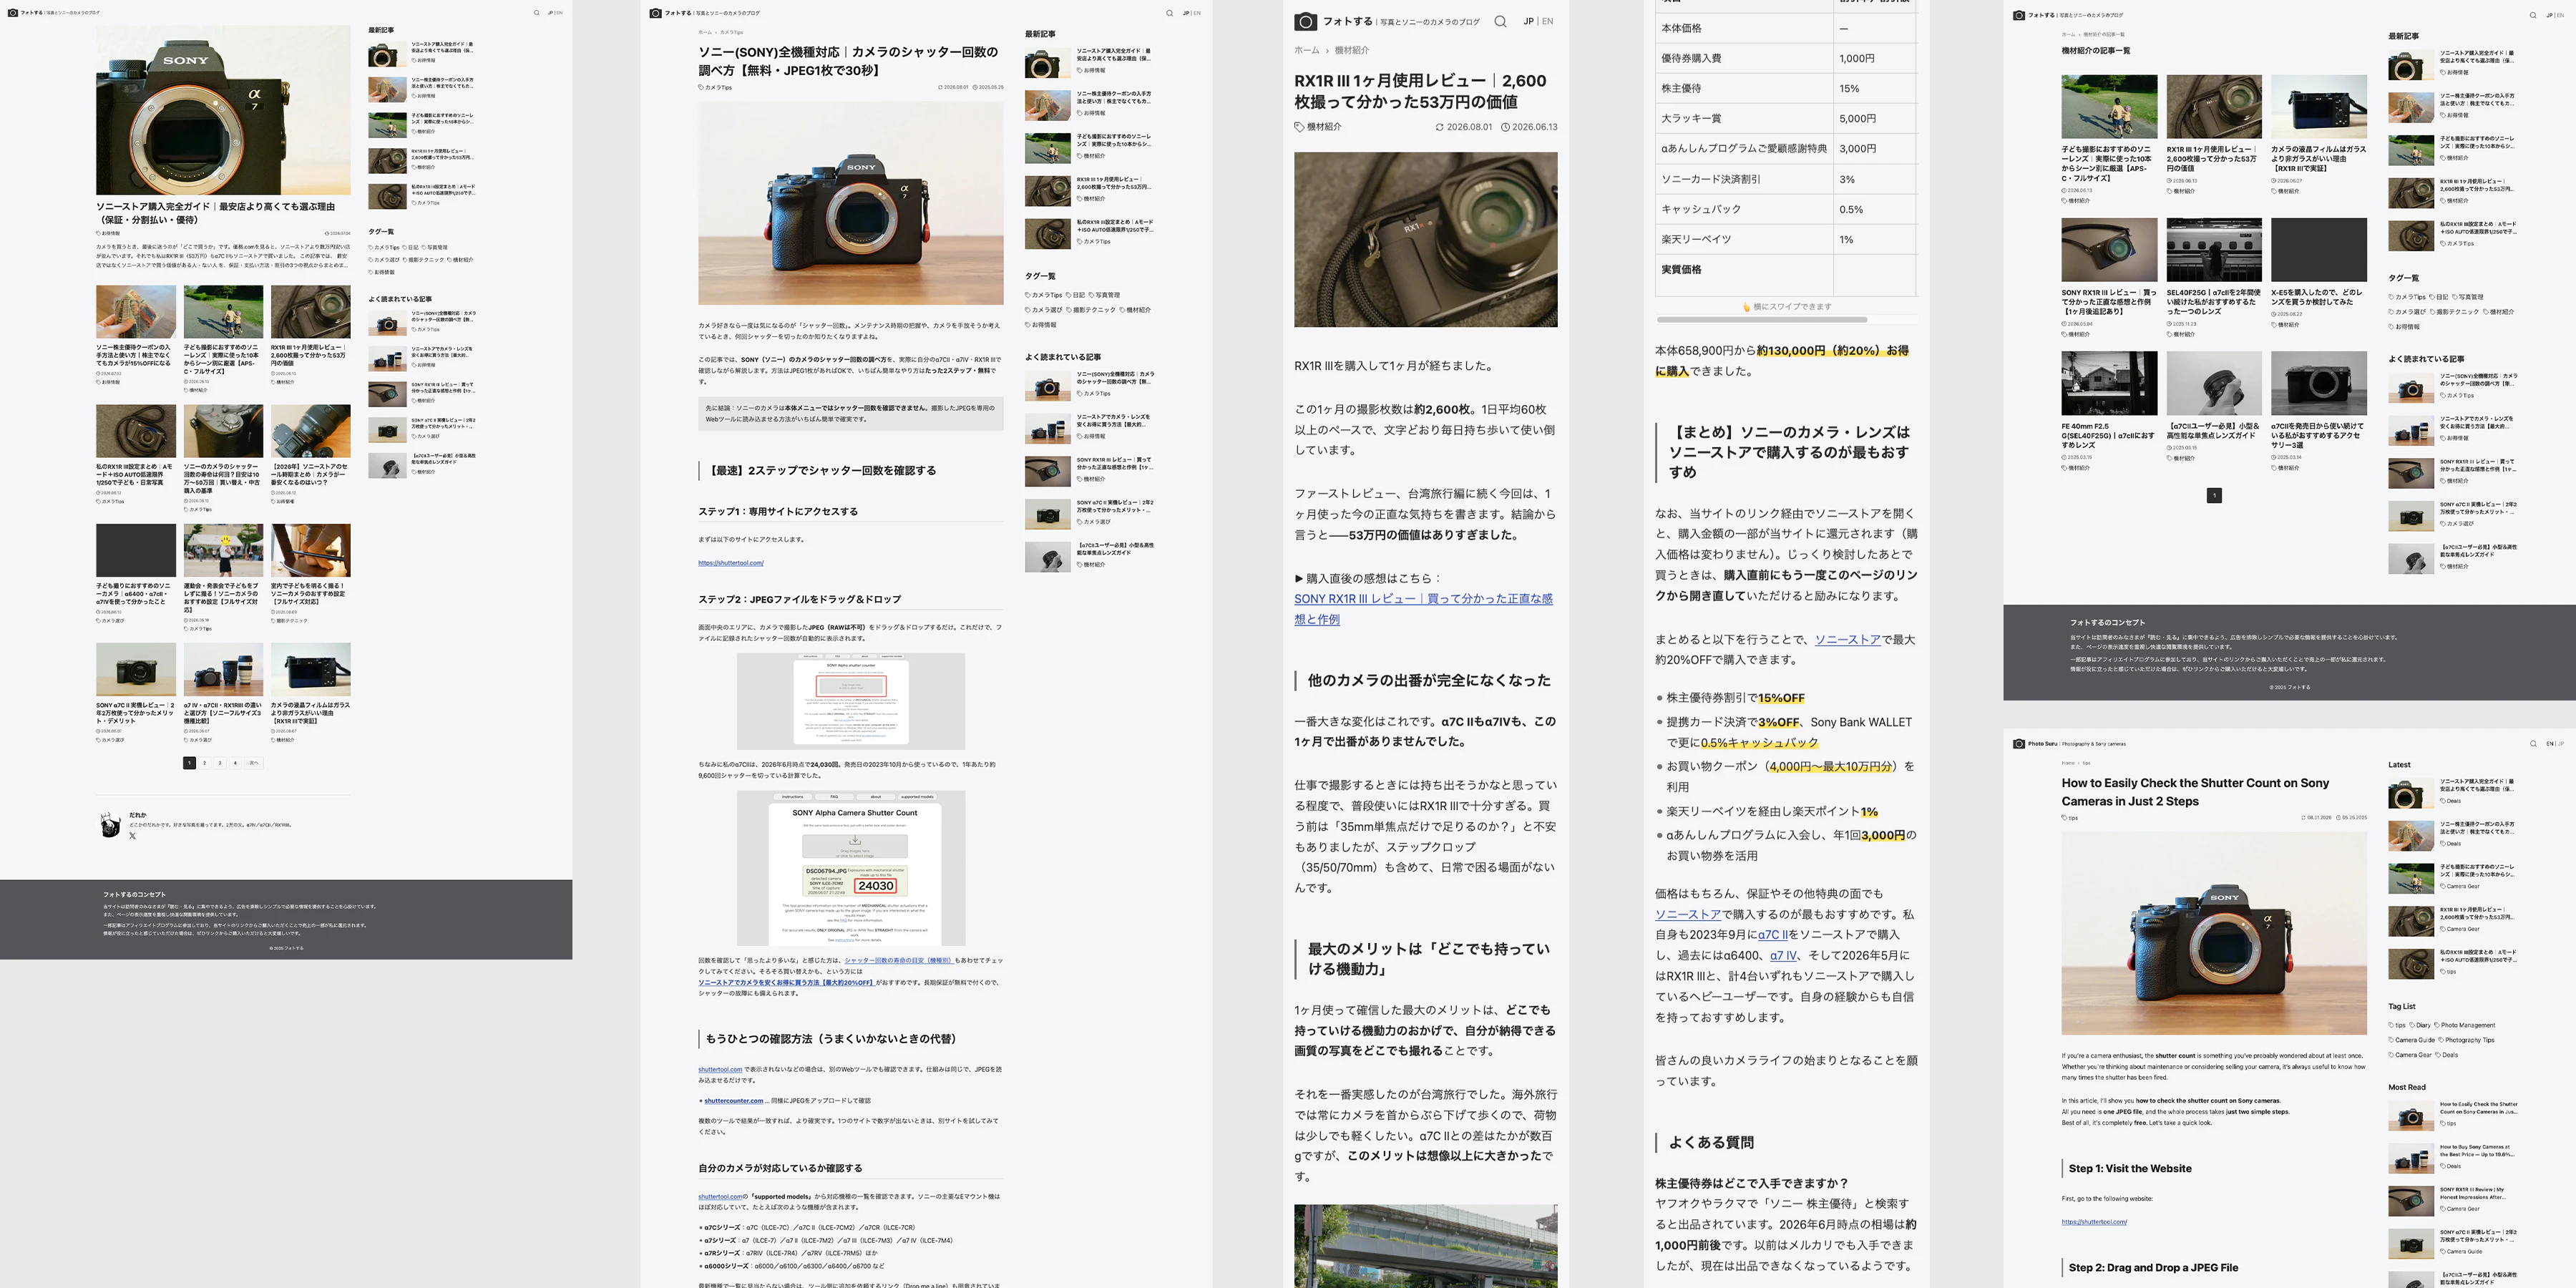
Task: Click the 24030 shutter count screenshot image
Action: click(851, 868)
